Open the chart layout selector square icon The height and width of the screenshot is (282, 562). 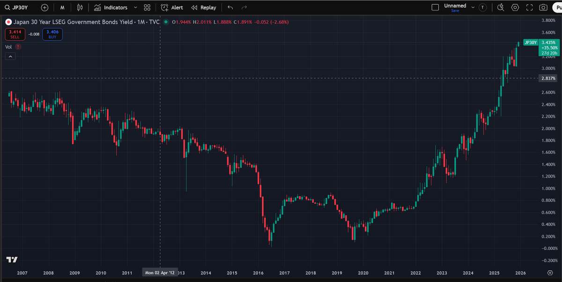[435, 7]
